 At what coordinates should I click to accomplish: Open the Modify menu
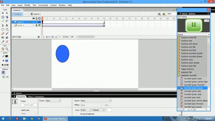[x=27, y=5]
